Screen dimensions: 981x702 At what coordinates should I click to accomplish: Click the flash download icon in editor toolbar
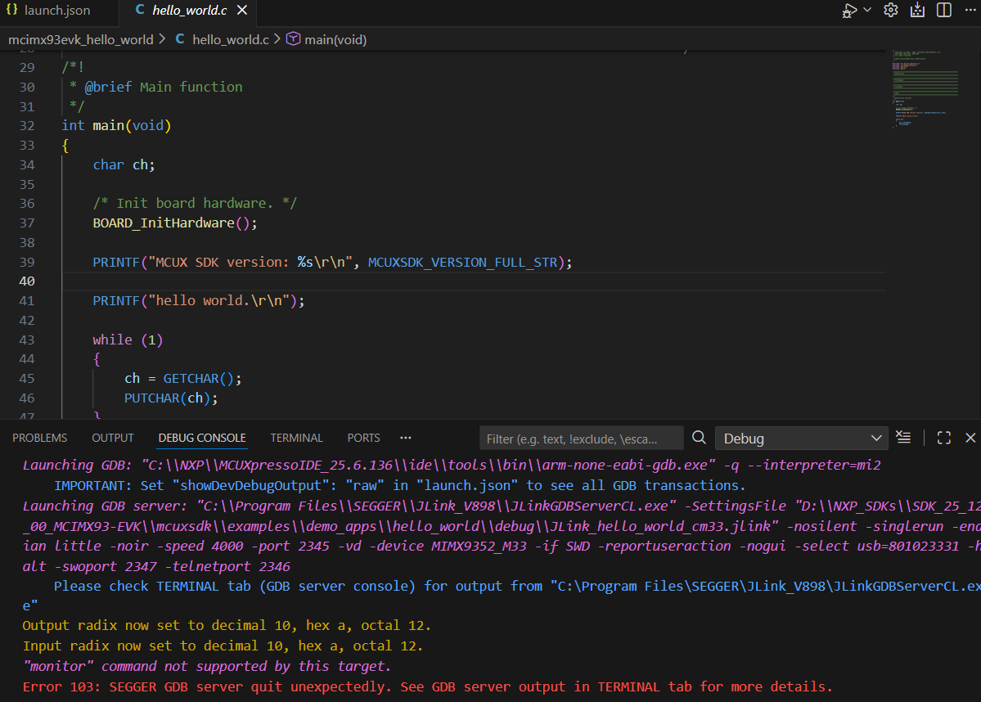click(x=917, y=11)
